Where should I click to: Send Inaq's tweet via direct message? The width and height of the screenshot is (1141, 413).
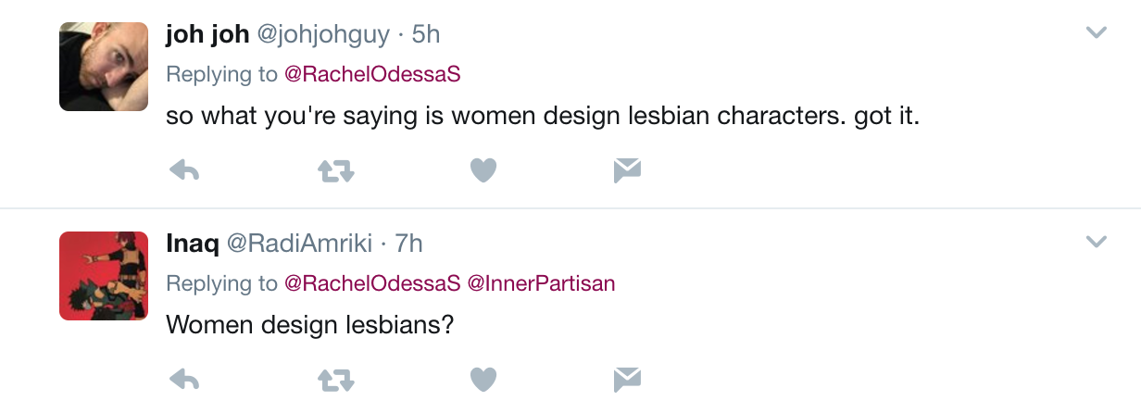[627, 379]
